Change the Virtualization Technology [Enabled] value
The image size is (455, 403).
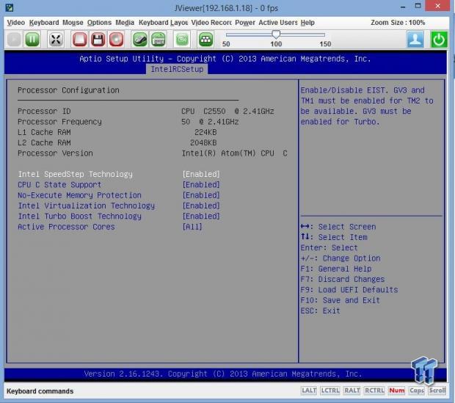(x=201, y=206)
